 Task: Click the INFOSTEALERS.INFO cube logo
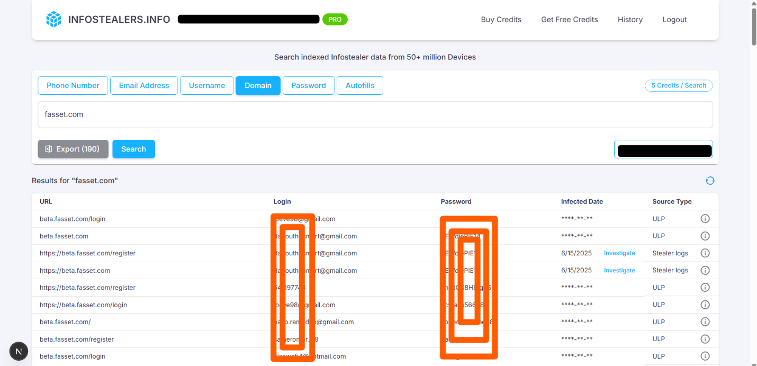pos(53,20)
